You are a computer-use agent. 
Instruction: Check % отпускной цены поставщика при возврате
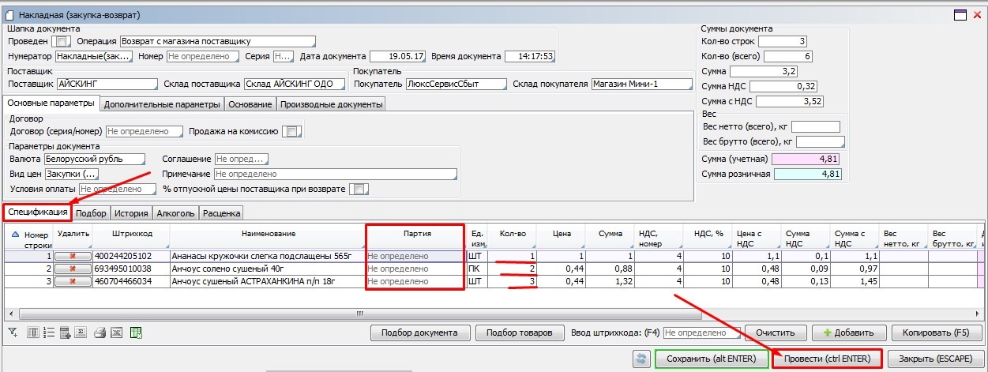pyautogui.click(x=359, y=190)
